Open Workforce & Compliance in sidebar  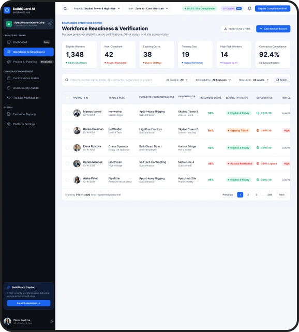pyautogui.click(x=28, y=52)
